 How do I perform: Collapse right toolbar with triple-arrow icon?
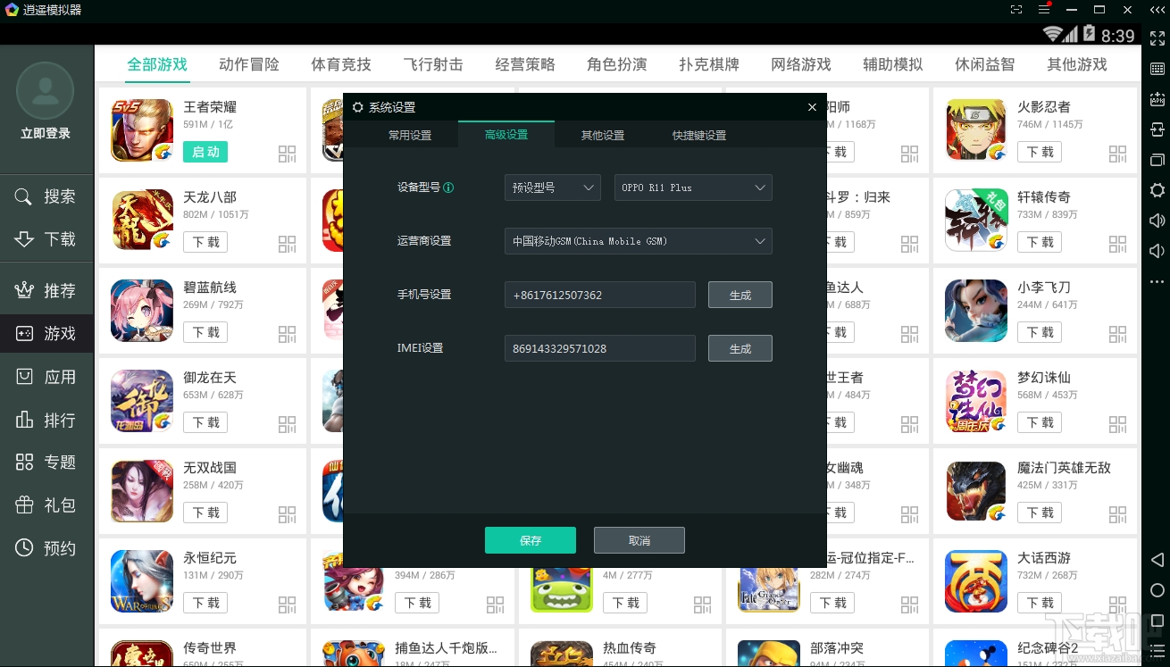point(1157,10)
